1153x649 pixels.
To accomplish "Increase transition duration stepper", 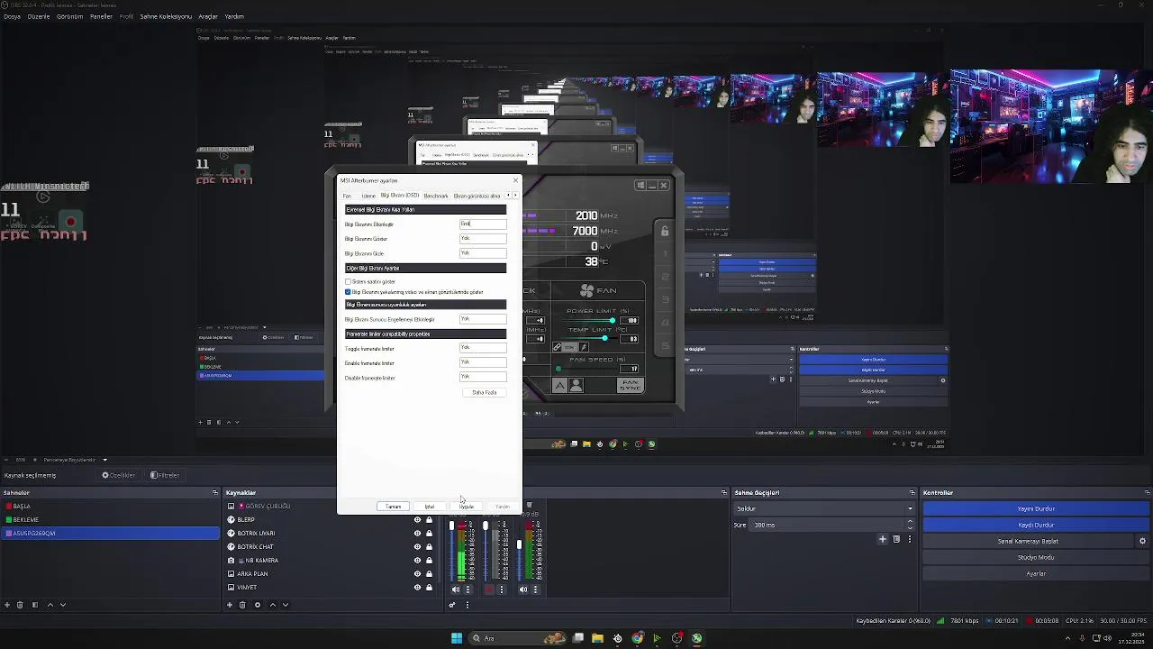I will coord(910,521).
